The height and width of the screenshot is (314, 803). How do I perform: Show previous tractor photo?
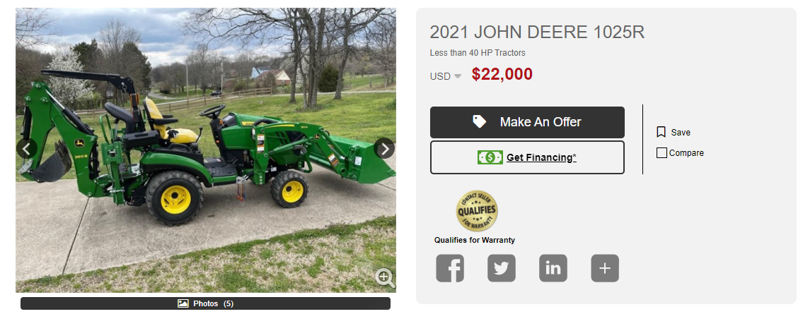point(27,149)
